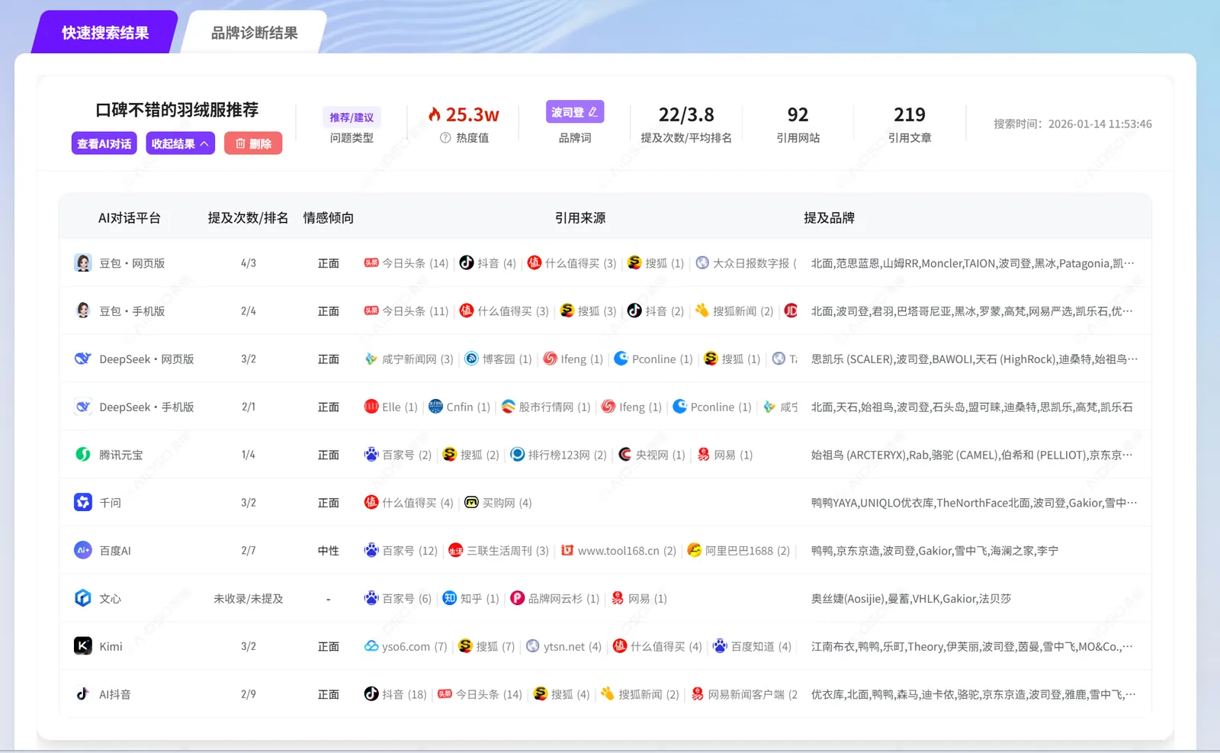Click the 删除 button
Screen dimensions: 1220x753
click(x=253, y=143)
